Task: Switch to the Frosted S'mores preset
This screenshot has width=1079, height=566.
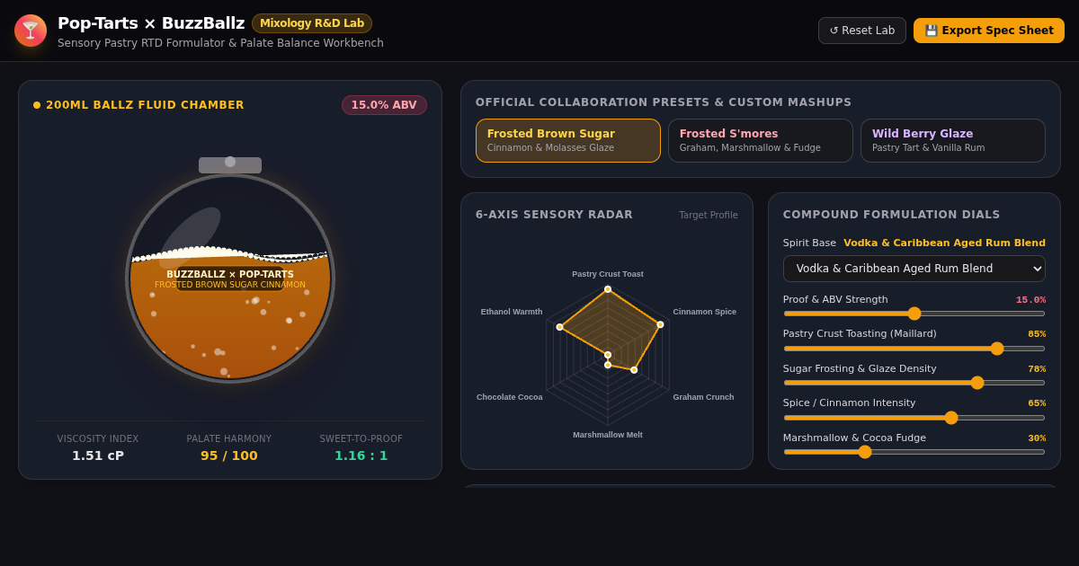Action: click(x=761, y=140)
